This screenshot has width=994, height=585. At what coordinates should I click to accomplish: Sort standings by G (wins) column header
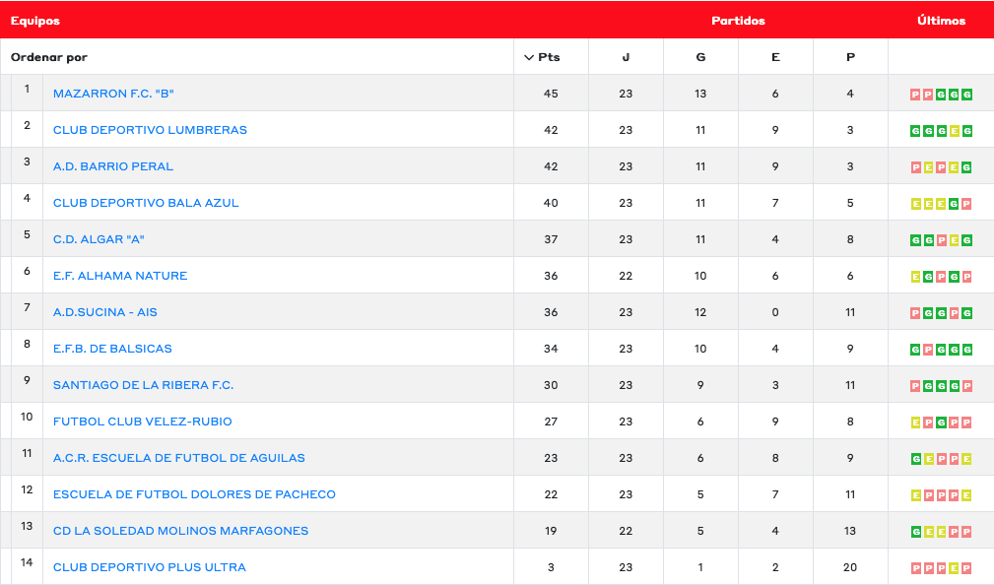pyautogui.click(x=700, y=57)
